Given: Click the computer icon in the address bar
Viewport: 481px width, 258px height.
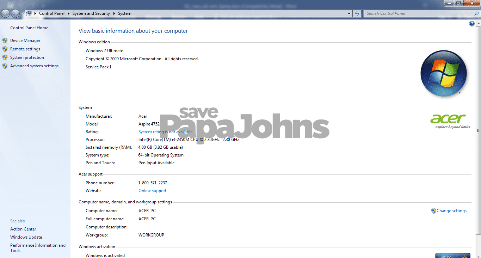Looking at the screenshot, I should coord(29,13).
